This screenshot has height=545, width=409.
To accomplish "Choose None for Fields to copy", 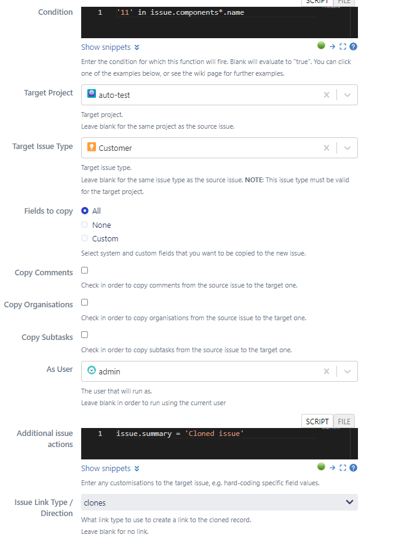I will [x=84, y=225].
